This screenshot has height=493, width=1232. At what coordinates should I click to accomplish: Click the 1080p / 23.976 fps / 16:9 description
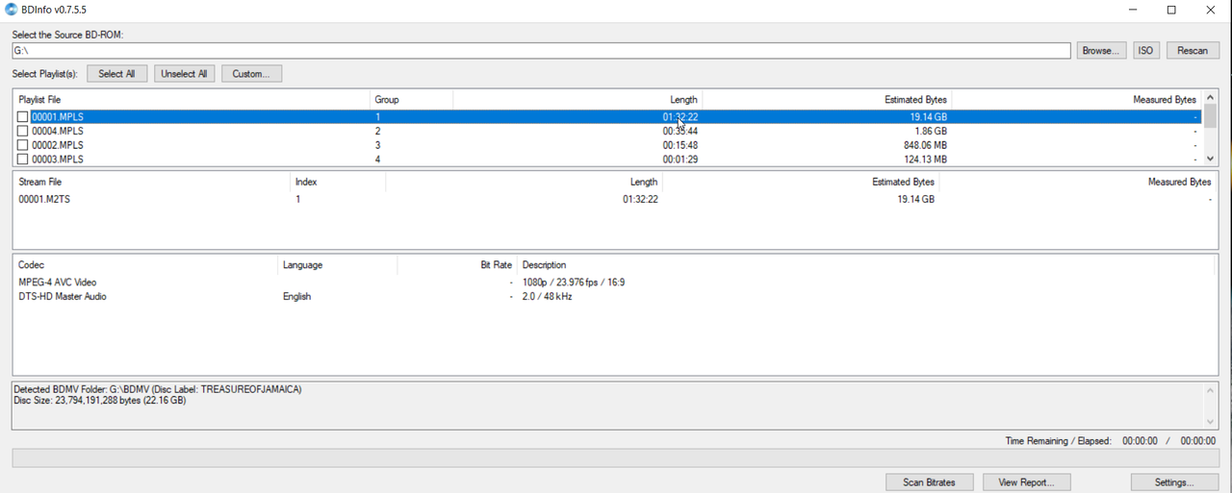point(574,283)
